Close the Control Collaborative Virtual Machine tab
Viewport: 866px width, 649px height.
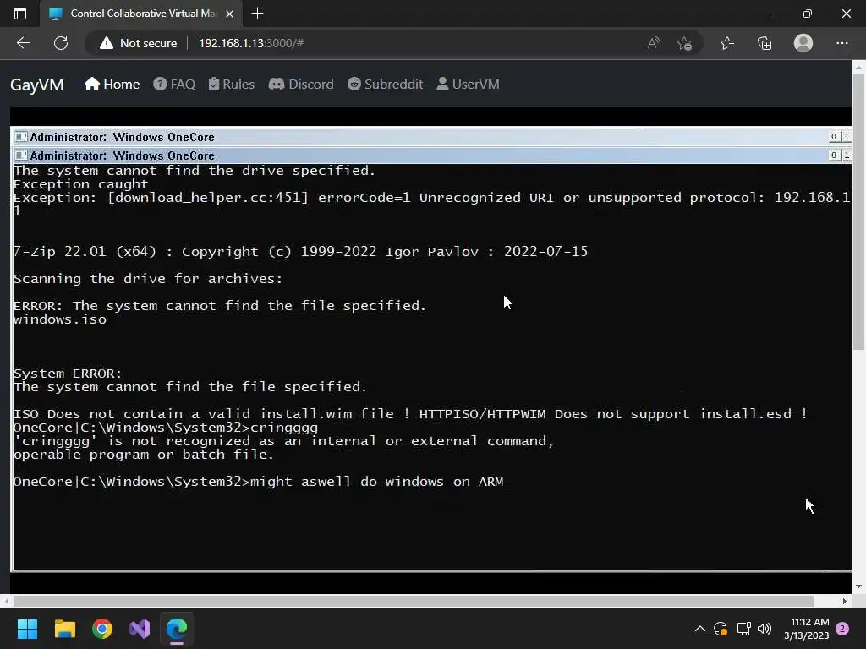tap(230, 14)
